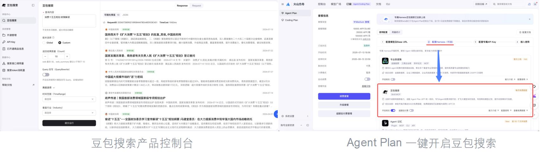Select the Custom version radio button
The width and height of the screenshot is (540, 152).
[60, 43]
